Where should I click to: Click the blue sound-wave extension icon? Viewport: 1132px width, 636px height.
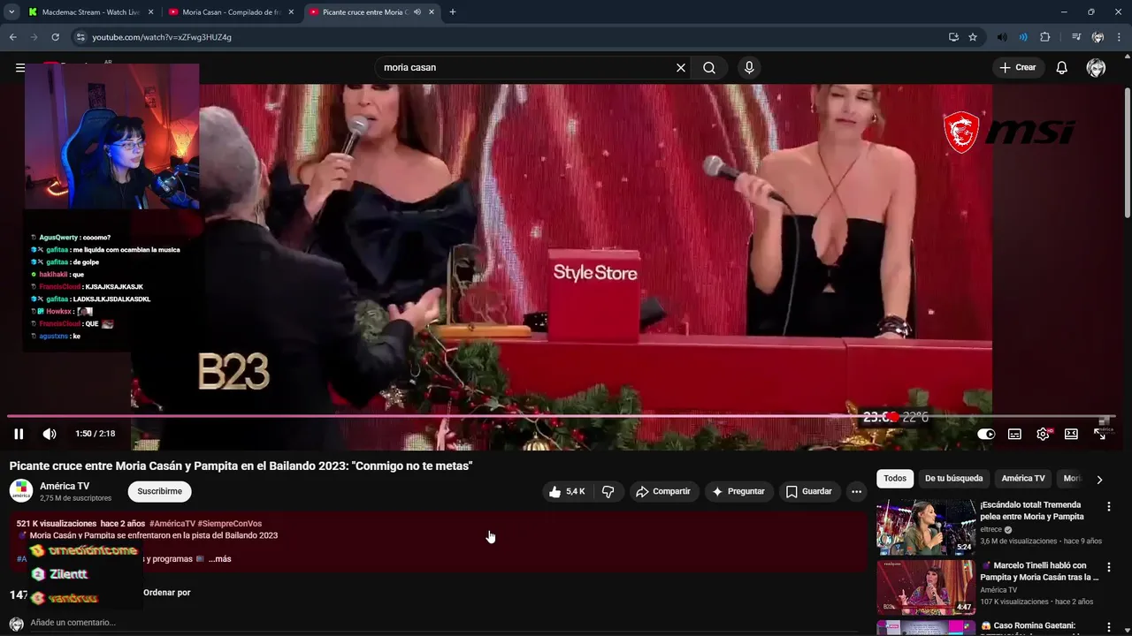tap(1023, 37)
